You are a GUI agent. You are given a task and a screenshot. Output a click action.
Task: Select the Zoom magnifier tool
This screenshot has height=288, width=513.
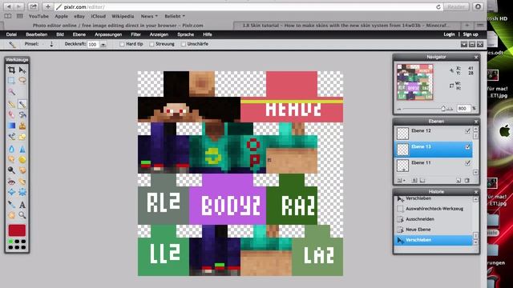pyautogui.click(x=22, y=215)
